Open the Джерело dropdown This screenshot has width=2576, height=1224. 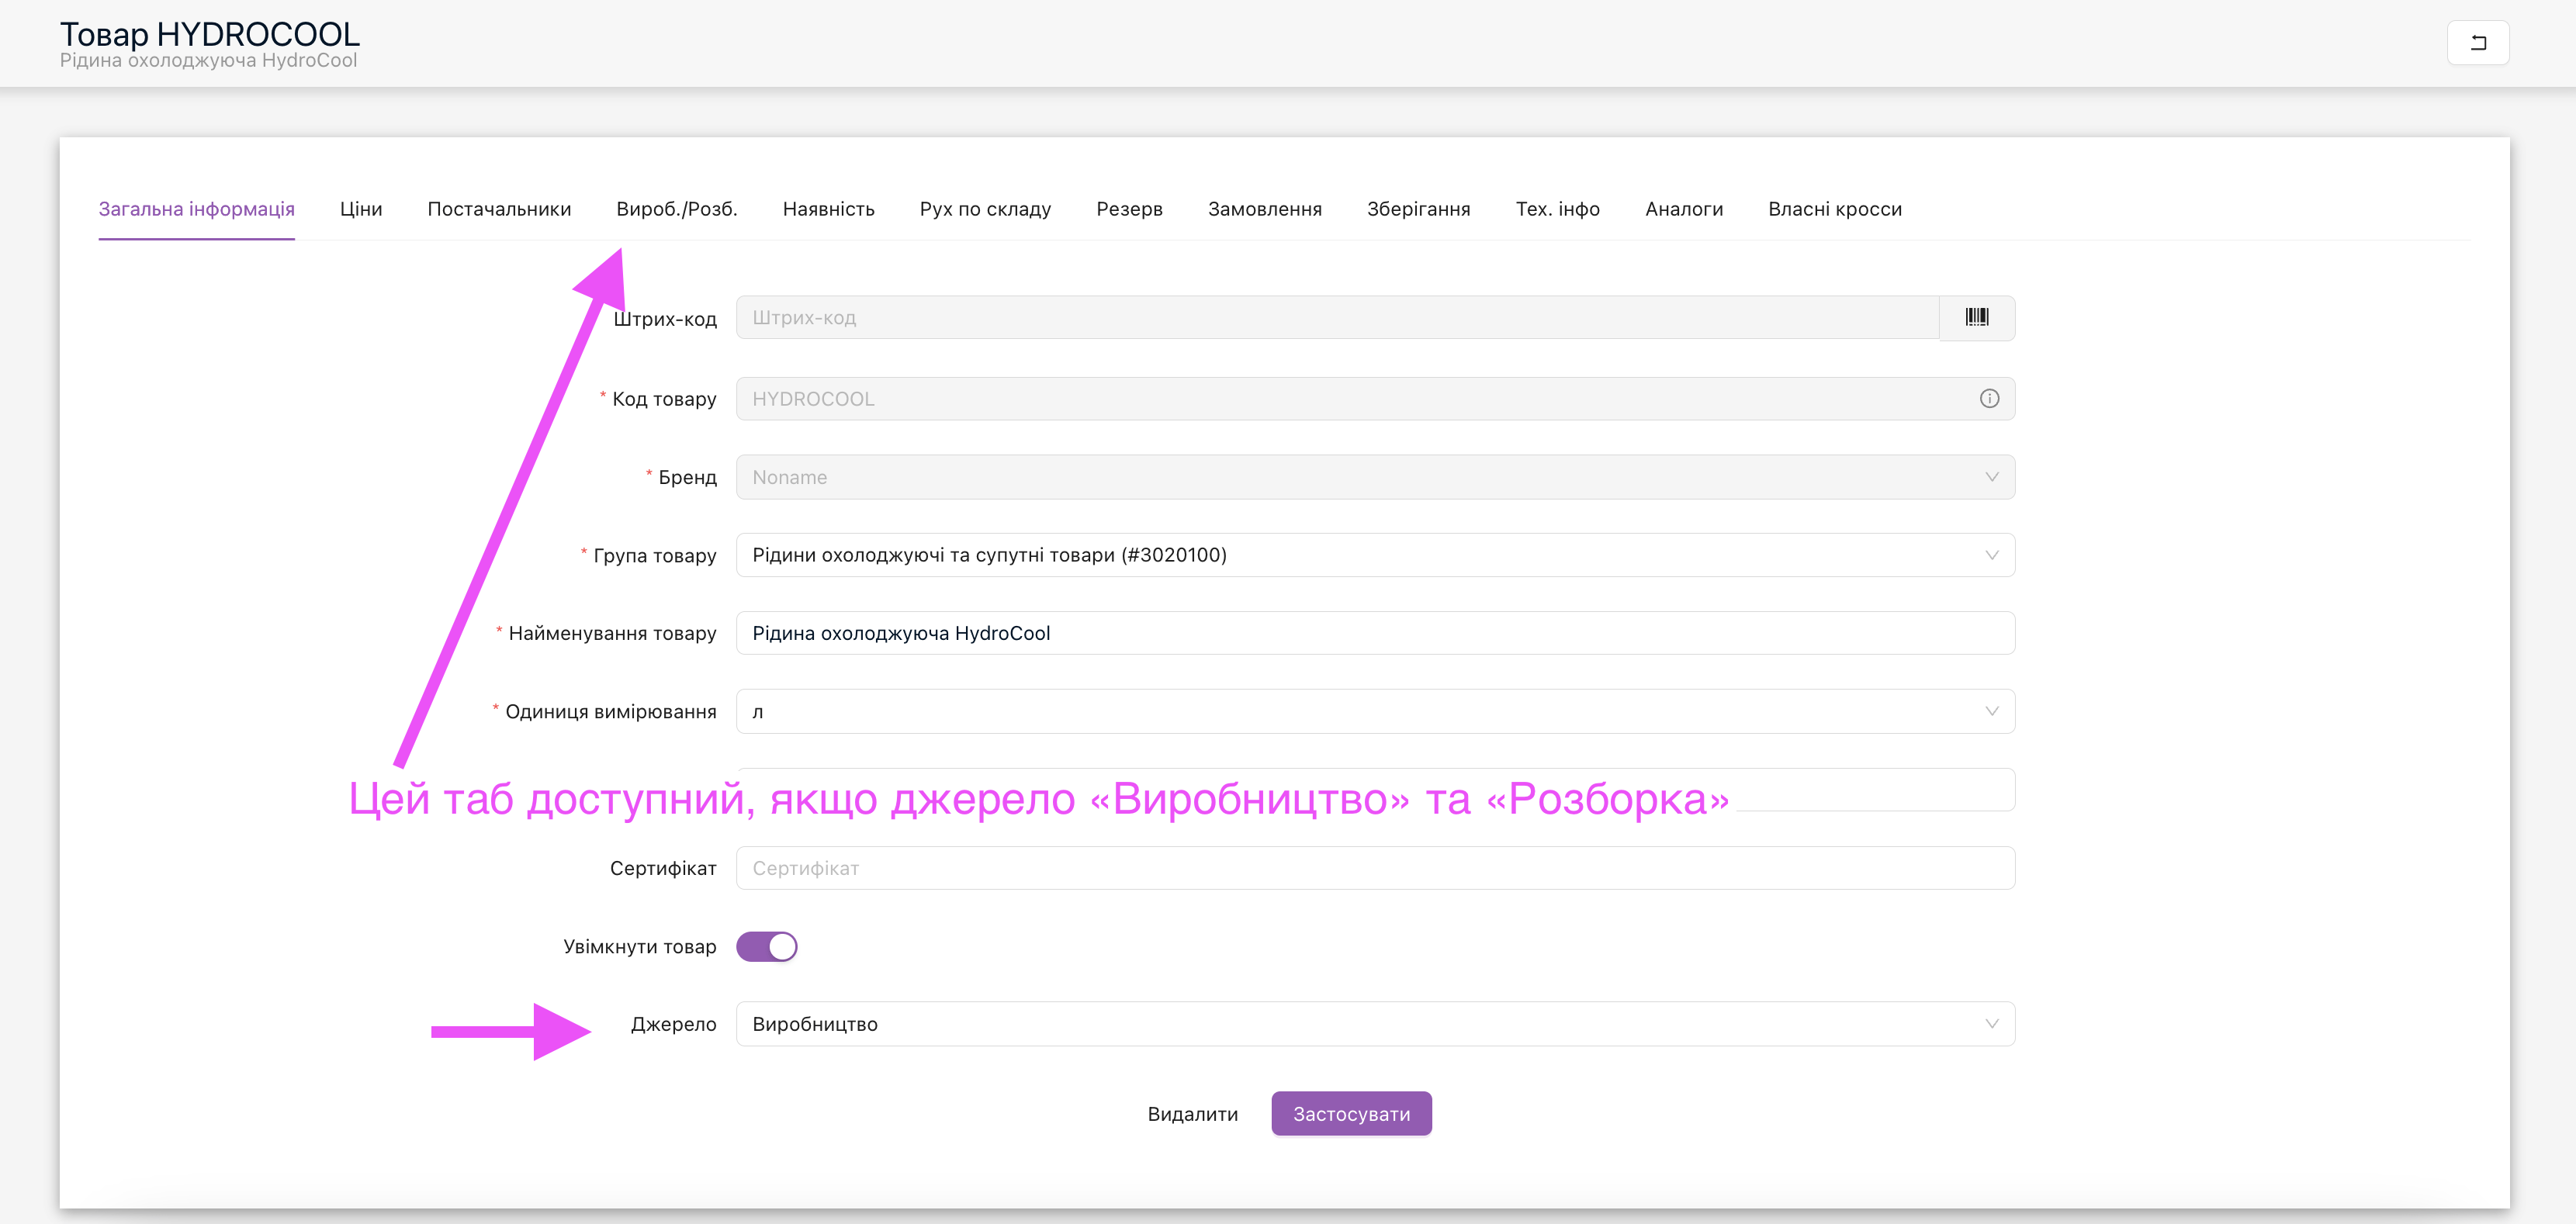click(x=1374, y=1024)
